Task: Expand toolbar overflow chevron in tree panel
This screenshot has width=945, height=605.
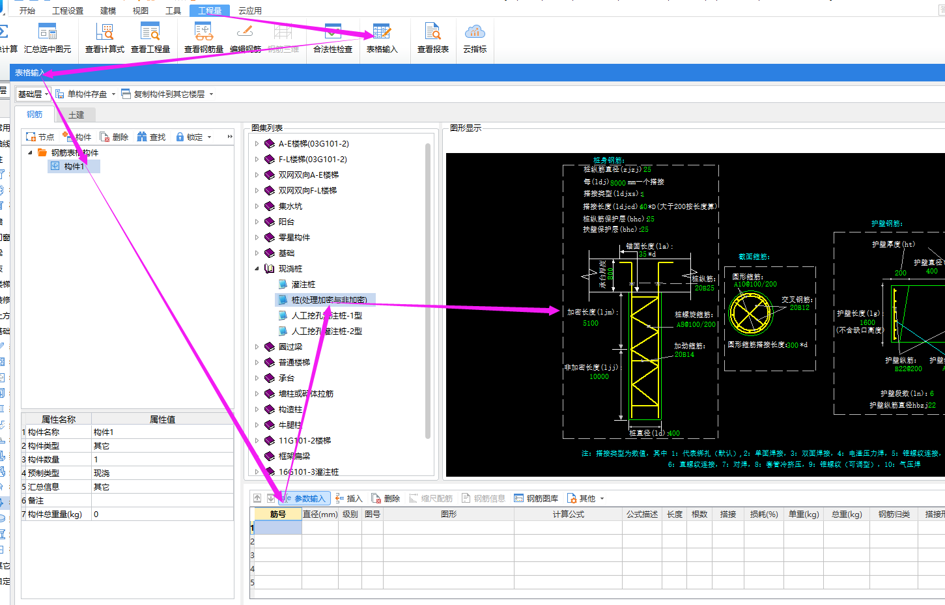Action: pos(229,137)
